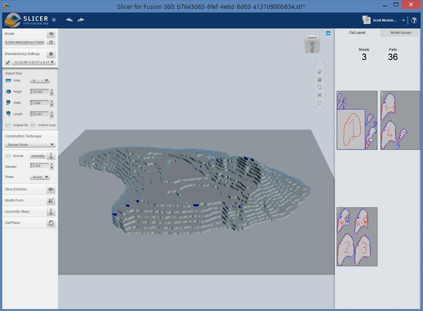423x311 pixels.
Task: Click the Get Plans icon
Action: click(51, 222)
